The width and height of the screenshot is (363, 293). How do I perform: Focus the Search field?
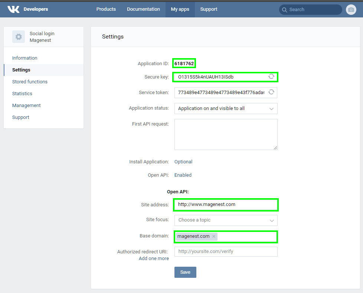(310, 10)
